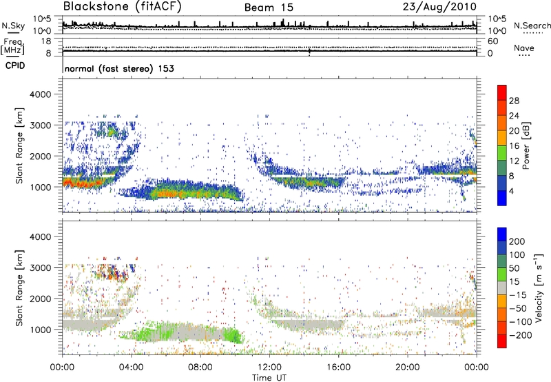Click the bright green 15–50 Velocity segment
The height and width of the screenshot is (382, 551).
[x=502, y=274]
